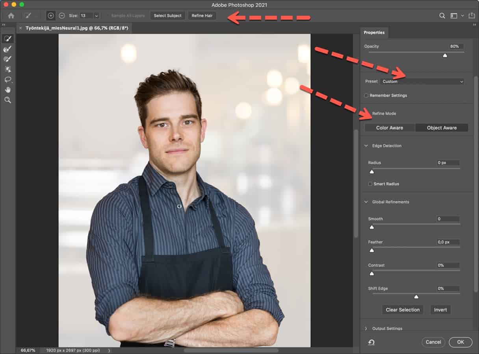Click the Invert button
Viewport: 479px width, 354px height.
pos(440,310)
